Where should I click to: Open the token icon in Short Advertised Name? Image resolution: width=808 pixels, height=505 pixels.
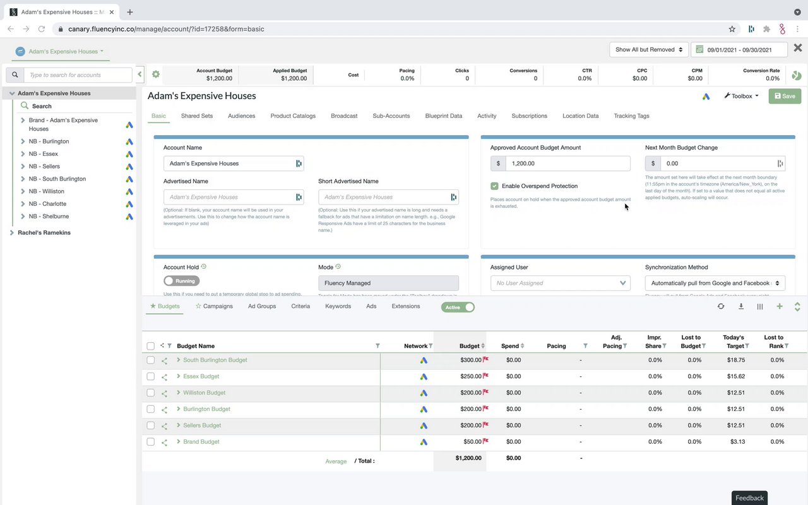coord(453,197)
